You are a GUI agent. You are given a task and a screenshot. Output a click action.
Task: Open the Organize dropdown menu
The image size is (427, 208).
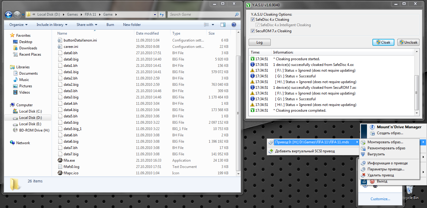[x=18, y=25]
